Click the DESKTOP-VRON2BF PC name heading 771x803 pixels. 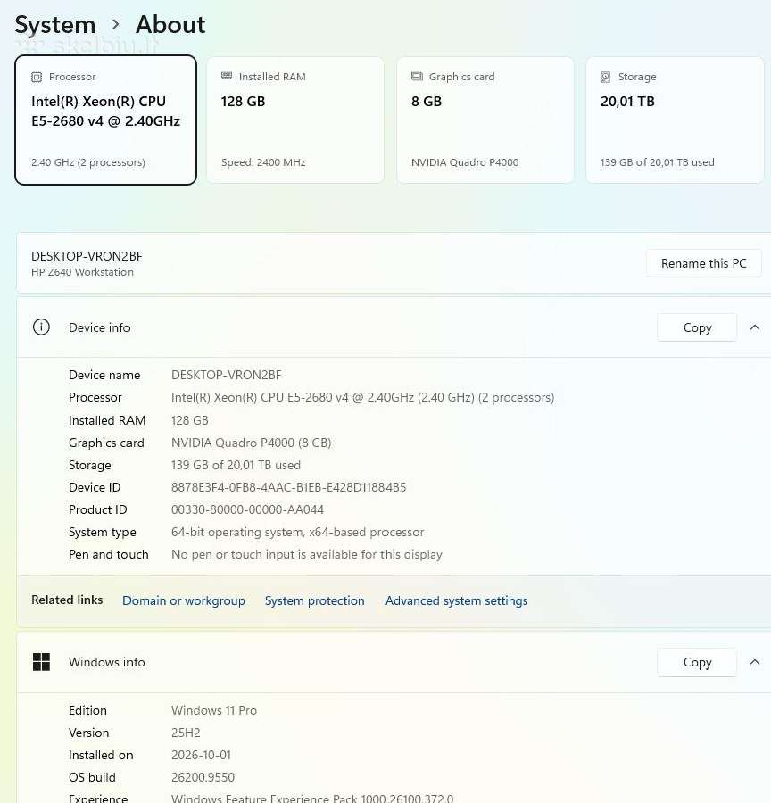point(87,256)
